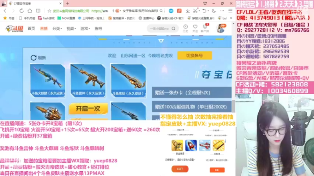
Task: Open the 上网导航 bookmark
Action: coord(91,18)
